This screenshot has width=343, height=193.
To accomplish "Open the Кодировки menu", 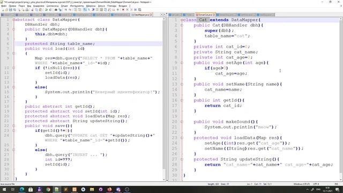I will [39, 6].
